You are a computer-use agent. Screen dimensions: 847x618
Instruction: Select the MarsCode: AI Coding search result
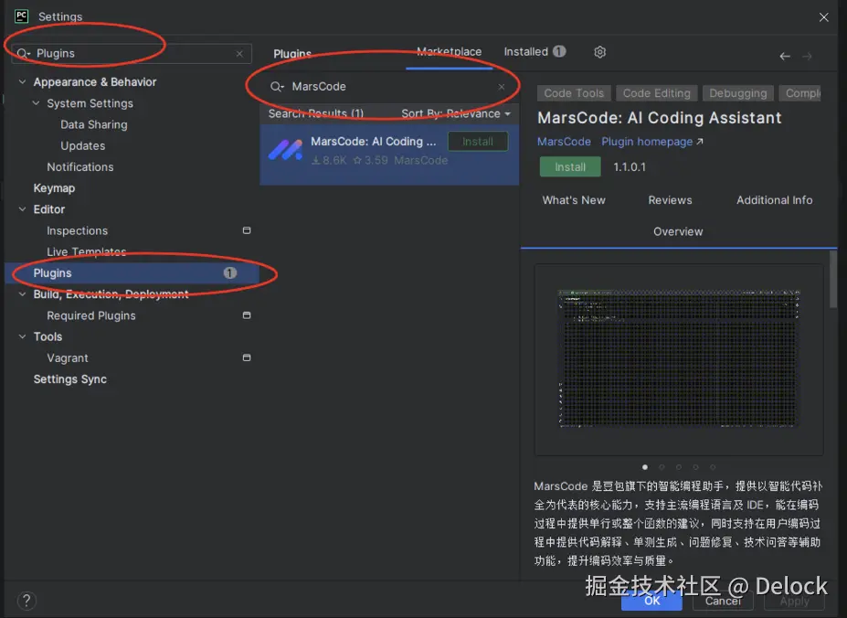pos(389,154)
